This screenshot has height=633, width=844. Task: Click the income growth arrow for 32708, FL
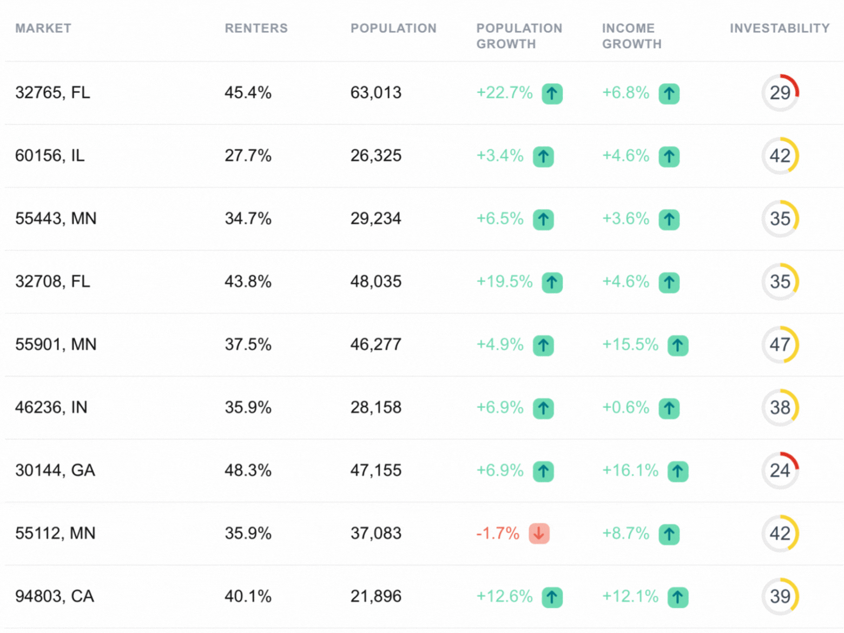669,282
